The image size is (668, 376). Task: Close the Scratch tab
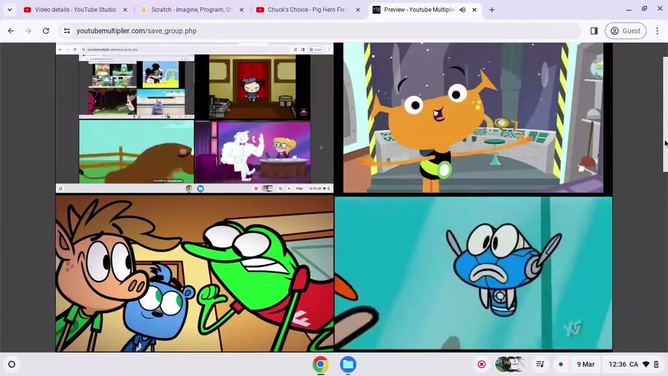click(242, 10)
